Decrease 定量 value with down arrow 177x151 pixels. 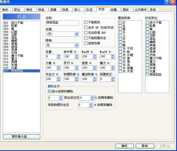pos(58,58)
